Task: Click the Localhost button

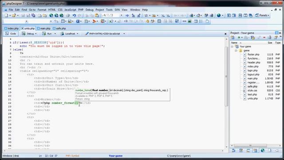Action: [x=68, y=34]
